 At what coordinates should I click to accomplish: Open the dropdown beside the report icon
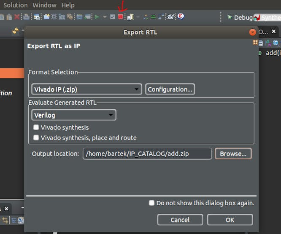138,17
